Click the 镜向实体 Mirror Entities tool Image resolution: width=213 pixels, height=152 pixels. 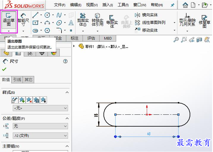(x=146, y=15)
